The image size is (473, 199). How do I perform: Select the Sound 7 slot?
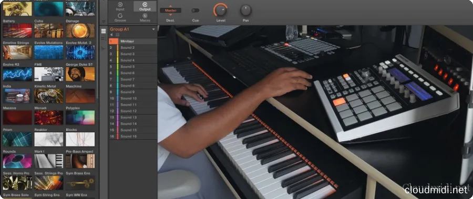(x=133, y=79)
